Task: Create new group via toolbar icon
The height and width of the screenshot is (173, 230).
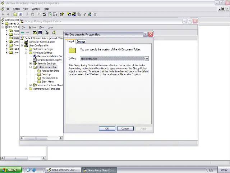Action: [74, 14]
